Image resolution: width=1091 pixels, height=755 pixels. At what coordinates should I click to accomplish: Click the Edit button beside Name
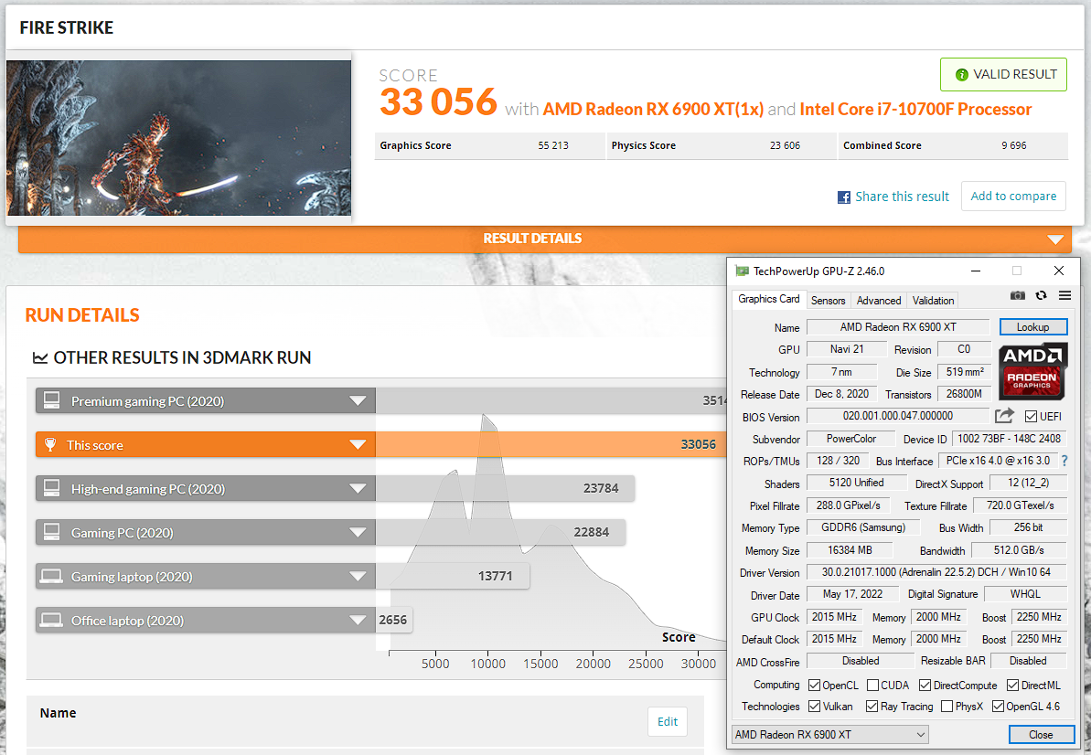pos(668,722)
